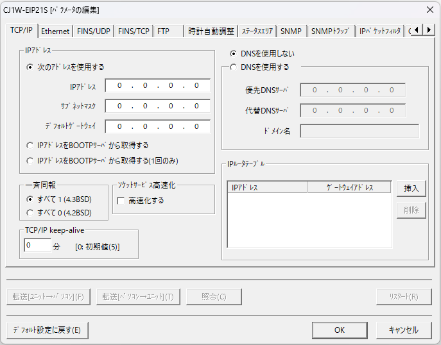
Task: Click the TCP/IP keep-alive minutes field
Action: tap(38, 245)
